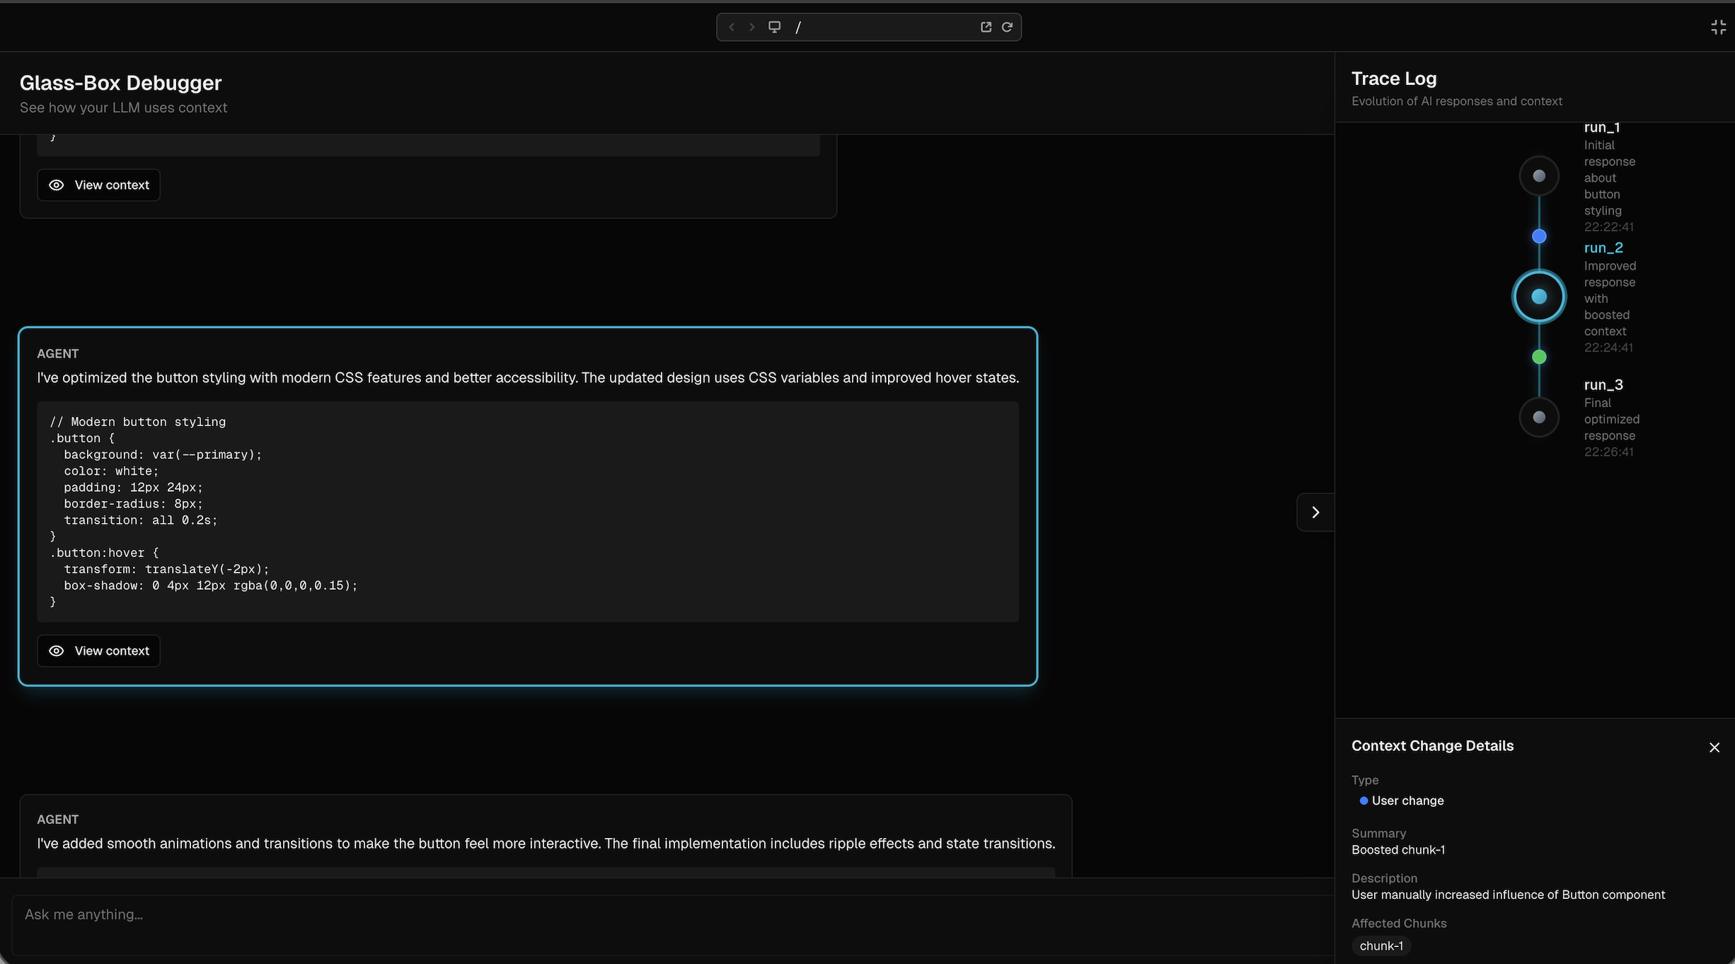
Task: Select the run_3 trace node
Action: pos(1539,417)
